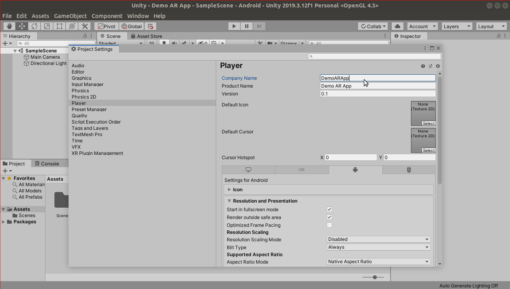The height and width of the screenshot is (289, 510).
Task: Click Cursor Hotspot X field
Action: click(x=351, y=158)
